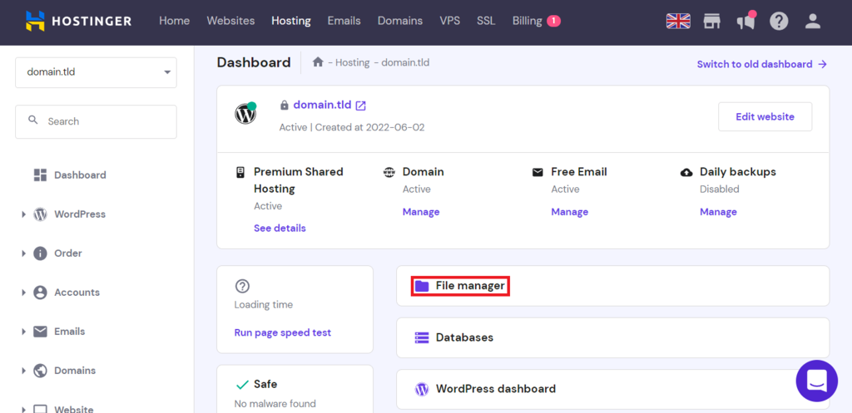
Task: Expand the WordPress sidebar section
Action: click(x=23, y=214)
